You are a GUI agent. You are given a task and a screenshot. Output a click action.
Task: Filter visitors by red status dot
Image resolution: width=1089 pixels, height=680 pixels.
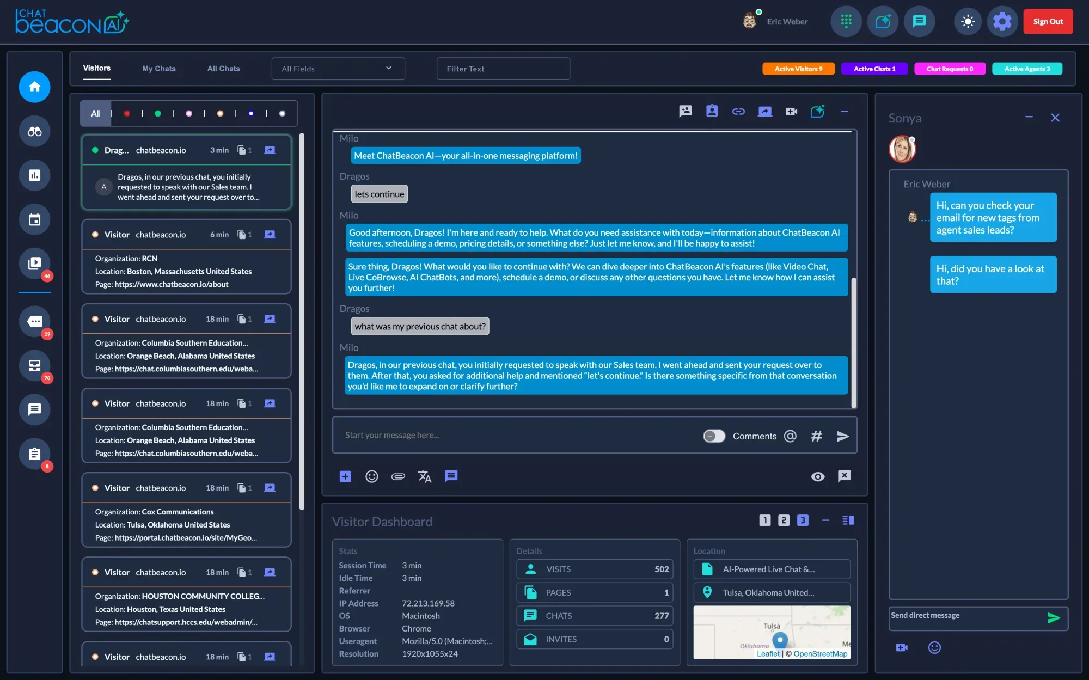pos(127,113)
